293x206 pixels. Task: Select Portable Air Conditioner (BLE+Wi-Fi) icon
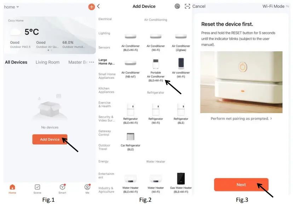tap(156, 64)
